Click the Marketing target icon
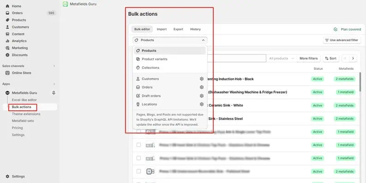The image size is (366, 183). pyautogui.click(x=7, y=48)
